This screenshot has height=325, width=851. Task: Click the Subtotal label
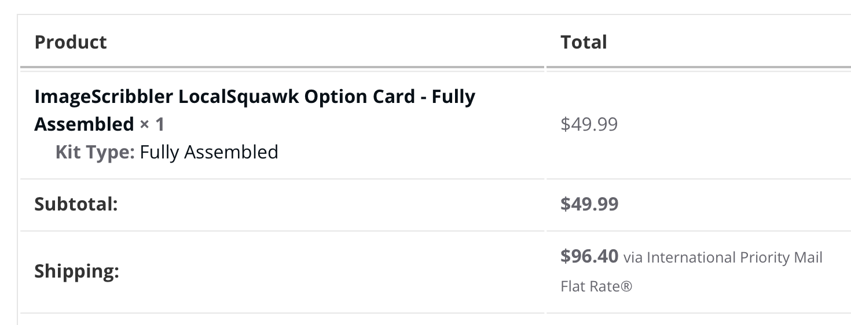(76, 204)
